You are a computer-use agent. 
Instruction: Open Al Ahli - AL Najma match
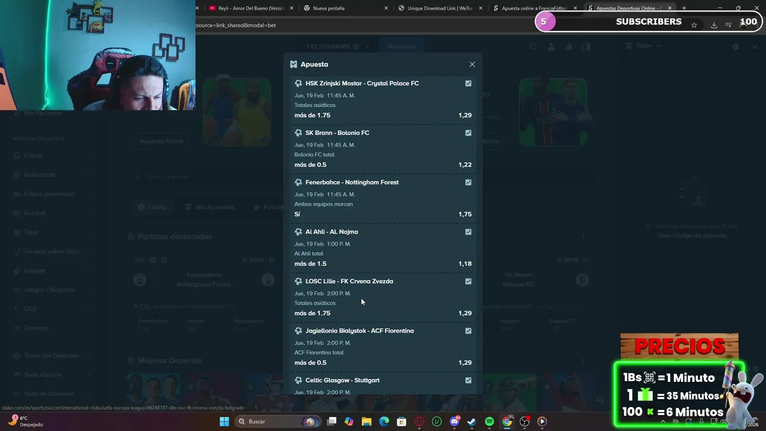(332, 232)
